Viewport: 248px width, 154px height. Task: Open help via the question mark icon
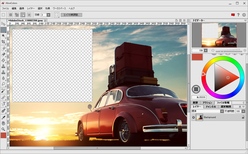(238, 15)
